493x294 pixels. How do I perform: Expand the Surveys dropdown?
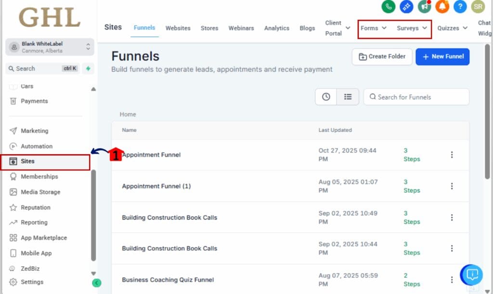tap(412, 28)
